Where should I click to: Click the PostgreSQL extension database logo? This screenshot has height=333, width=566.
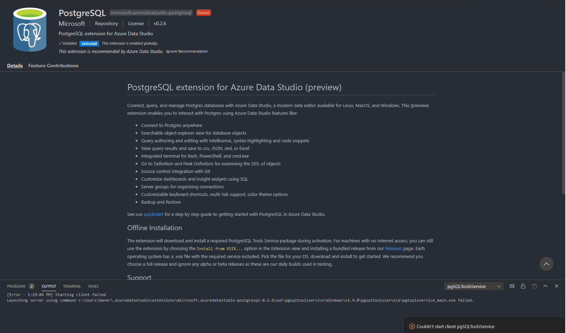(30, 29)
